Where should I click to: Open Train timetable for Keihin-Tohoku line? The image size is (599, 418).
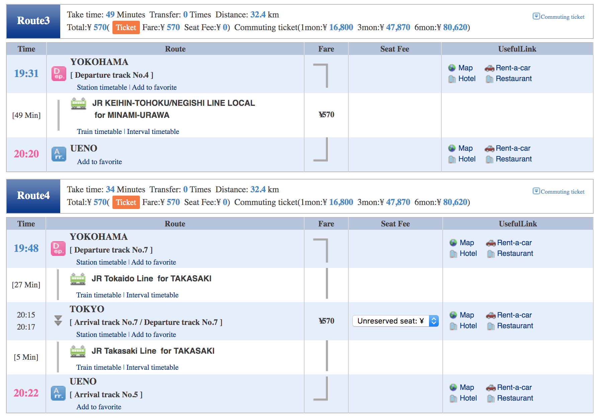99,132
